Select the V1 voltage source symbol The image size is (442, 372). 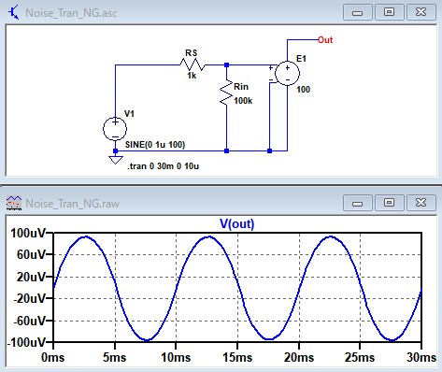pyautogui.click(x=115, y=128)
